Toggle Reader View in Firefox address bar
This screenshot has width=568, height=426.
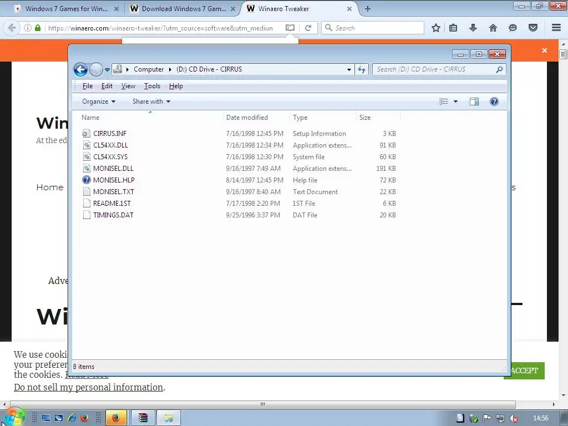pyautogui.click(x=290, y=28)
